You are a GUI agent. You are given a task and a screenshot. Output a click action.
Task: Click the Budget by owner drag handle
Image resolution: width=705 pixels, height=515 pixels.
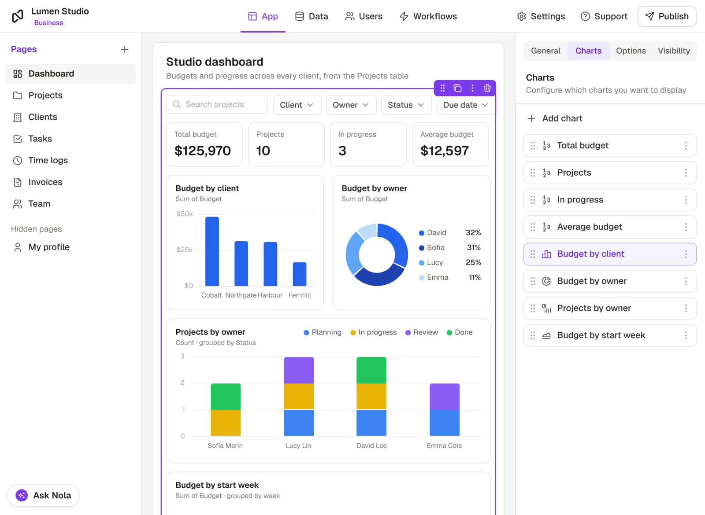(533, 281)
